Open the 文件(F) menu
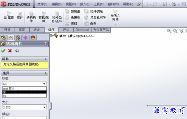187x119 pixels. (x=42, y=4)
